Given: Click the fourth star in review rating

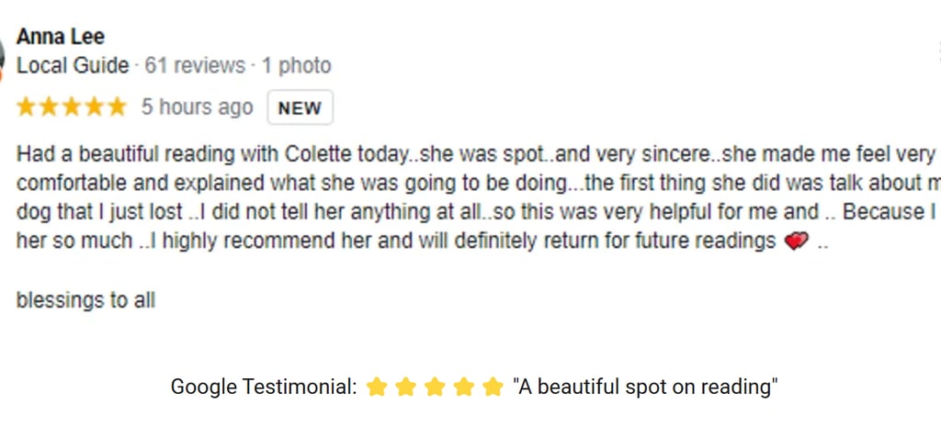Looking at the screenshot, I should (95, 107).
